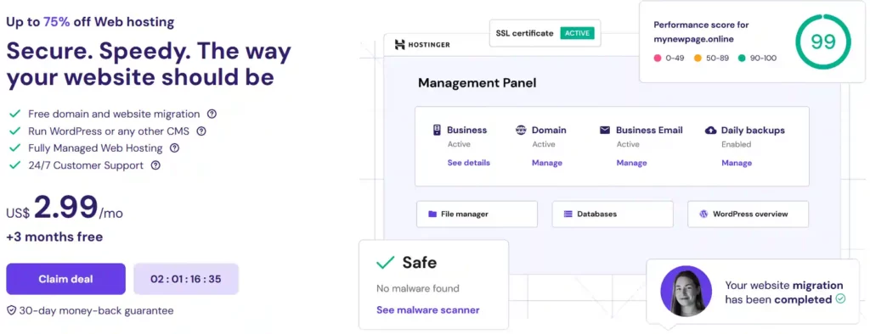Screen dimensions: 870x334
Task: Open the Databases button
Action: coord(613,214)
